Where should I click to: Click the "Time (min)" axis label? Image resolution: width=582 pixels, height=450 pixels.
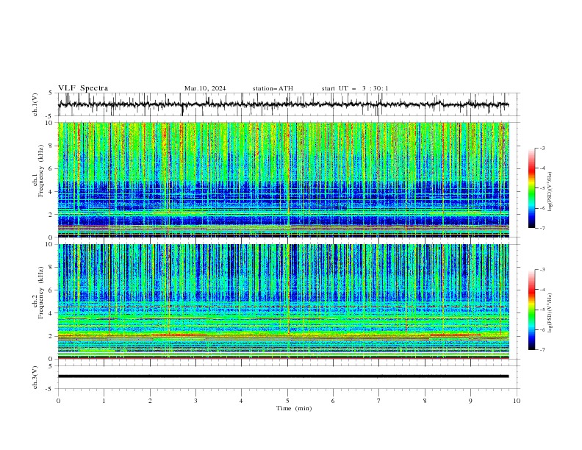click(294, 408)
